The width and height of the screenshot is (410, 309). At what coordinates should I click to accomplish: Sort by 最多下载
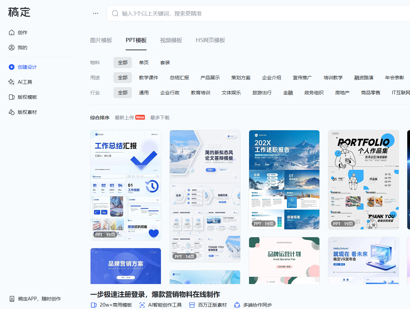[x=160, y=118]
